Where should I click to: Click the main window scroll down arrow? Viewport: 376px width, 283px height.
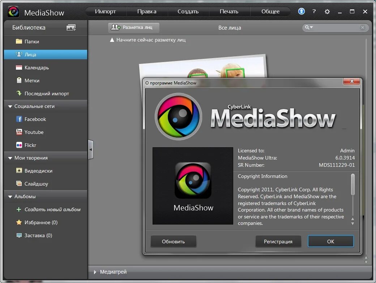coord(366,262)
